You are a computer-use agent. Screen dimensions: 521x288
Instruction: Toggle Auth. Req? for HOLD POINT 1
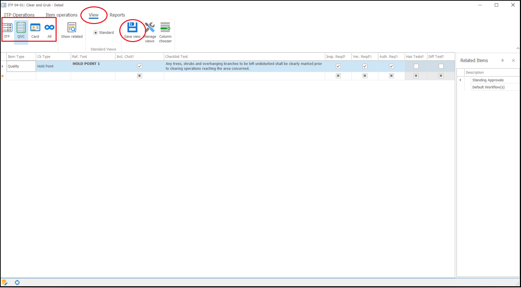[391, 66]
